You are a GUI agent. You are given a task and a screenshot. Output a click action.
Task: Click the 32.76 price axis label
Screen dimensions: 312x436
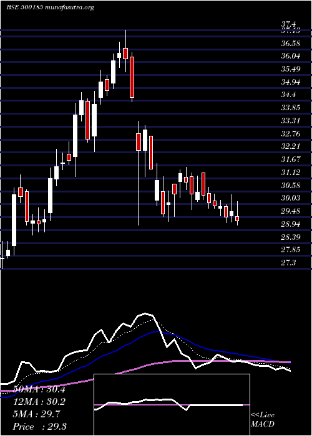tap(291, 134)
